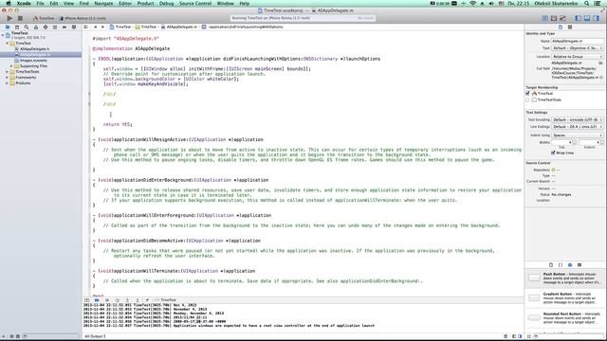Image resolution: width=607 pixels, height=341 pixels.
Task: Open related items menu in jump bar
Action: pos(86,27)
